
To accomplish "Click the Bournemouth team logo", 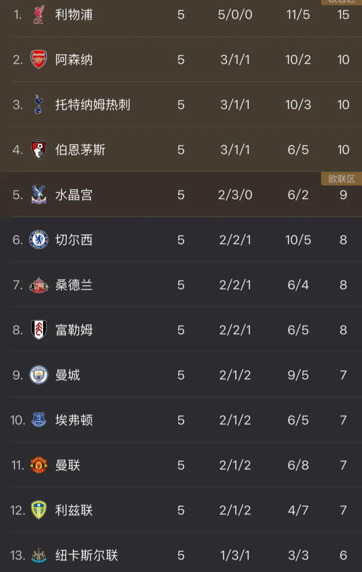I will click(38, 150).
